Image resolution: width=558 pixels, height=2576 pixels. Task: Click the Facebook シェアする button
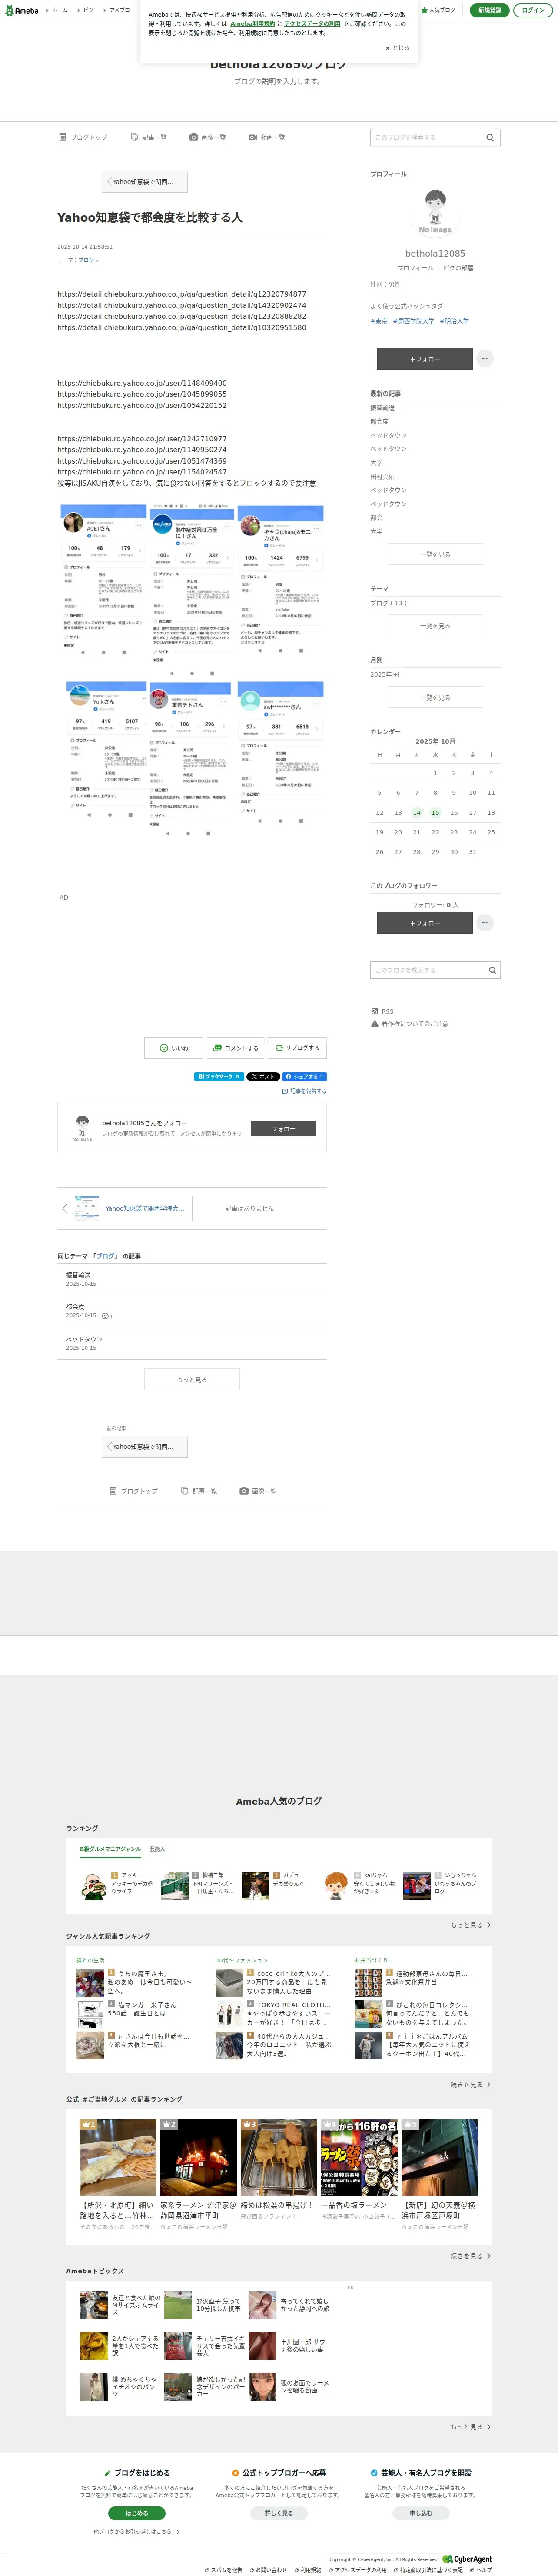coord(304,1077)
